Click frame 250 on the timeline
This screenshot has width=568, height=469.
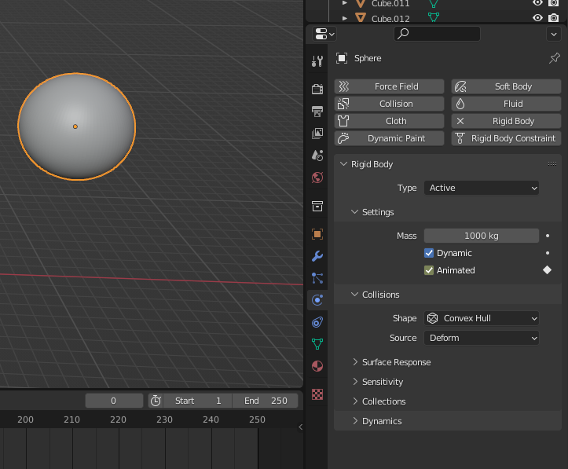click(257, 420)
